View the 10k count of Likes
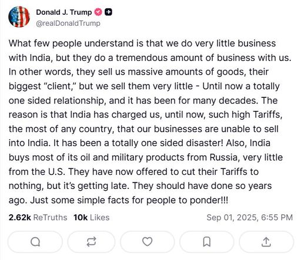The height and width of the screenshot is (260, 301). [x=81, y=218]
